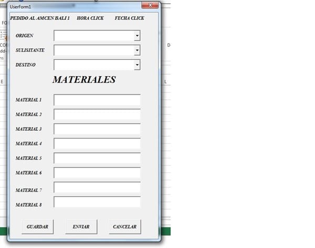
Task: Open the ORIGEN dropdown arrow
Action: (x=137, y=36)
